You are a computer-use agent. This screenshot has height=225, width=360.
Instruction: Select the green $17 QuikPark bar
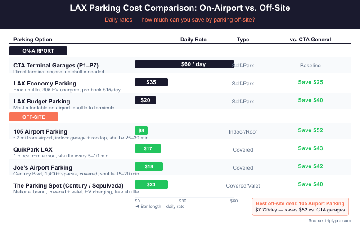click(148, 148)
